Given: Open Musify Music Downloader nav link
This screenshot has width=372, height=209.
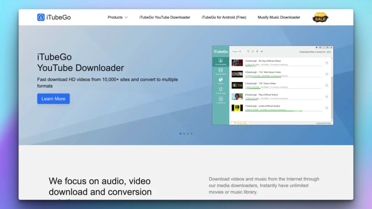Looking at the screenshot, I should (x=279, y=17).
